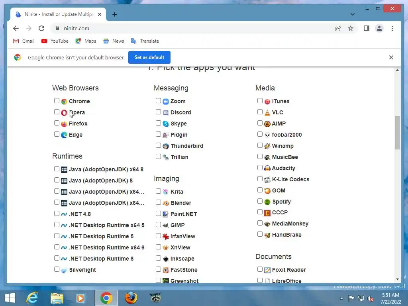Image resolution: width=408 pixels, height=306 pixels.
Task: Click the Set as default button
Action: 149,57
